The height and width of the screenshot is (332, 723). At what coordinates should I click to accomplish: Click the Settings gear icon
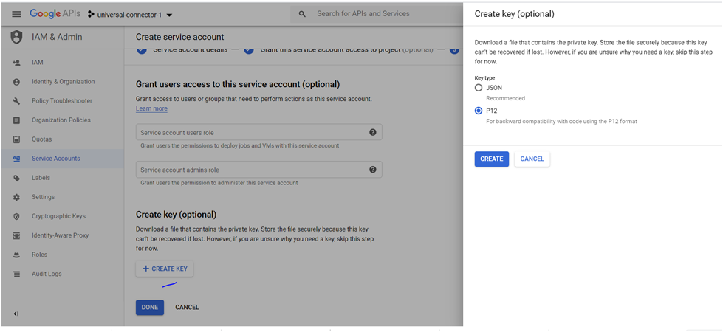click(16, 197)
